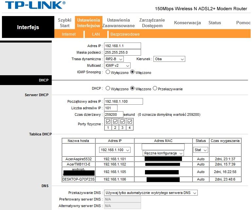Click the Maska podsieci field
Screen dimensions: 252x210
tap(122, 52)
